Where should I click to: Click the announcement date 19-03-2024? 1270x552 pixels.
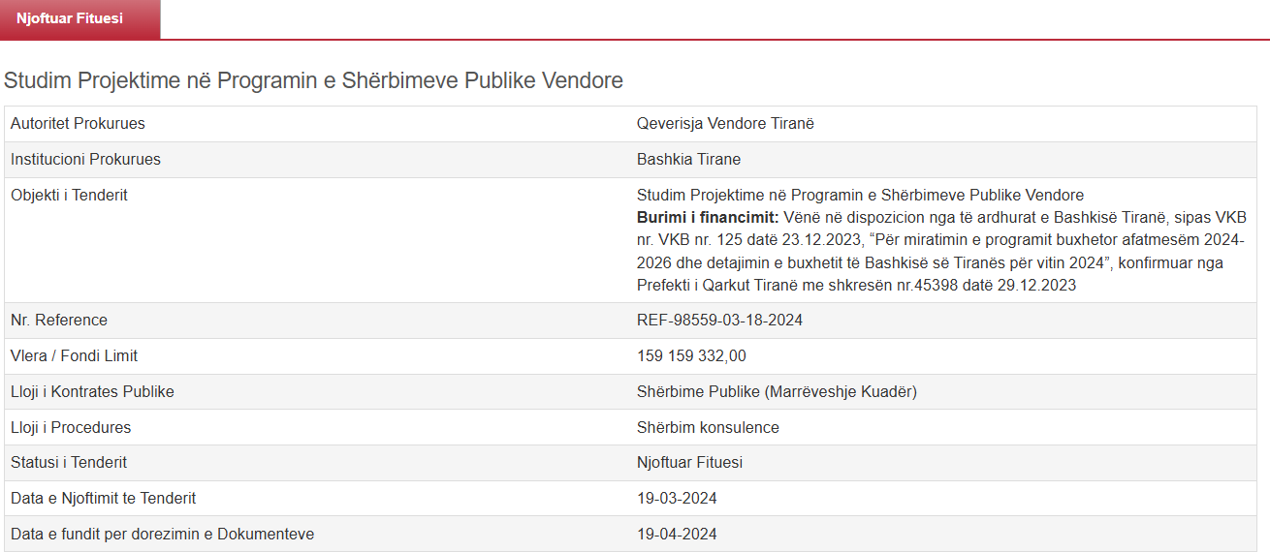(677, 499)
